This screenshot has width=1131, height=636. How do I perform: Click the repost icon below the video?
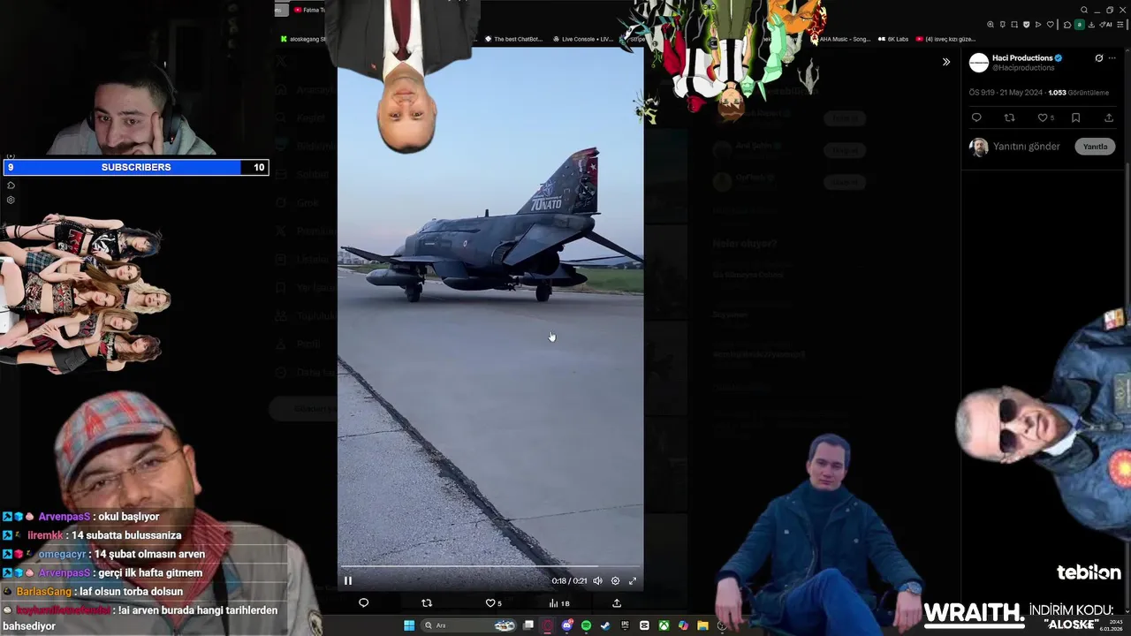click(x=427, y=602)
